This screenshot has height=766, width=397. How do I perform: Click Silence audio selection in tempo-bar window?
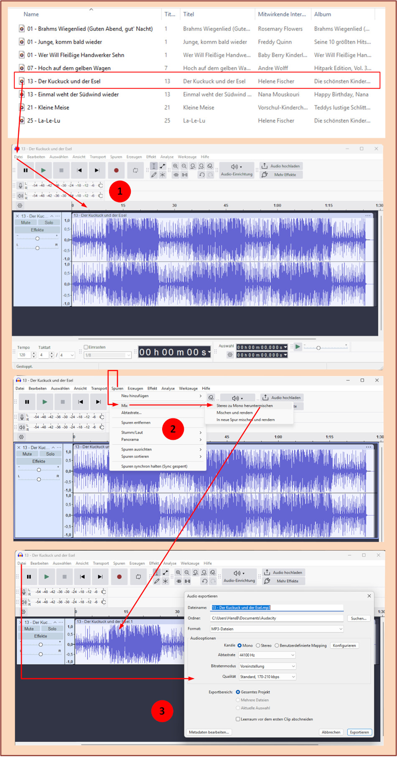tap(184, 175)
